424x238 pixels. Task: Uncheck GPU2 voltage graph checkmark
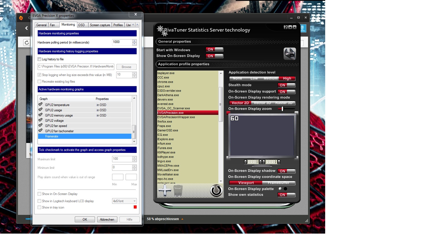pyautogui.click(x=41, y=120)
